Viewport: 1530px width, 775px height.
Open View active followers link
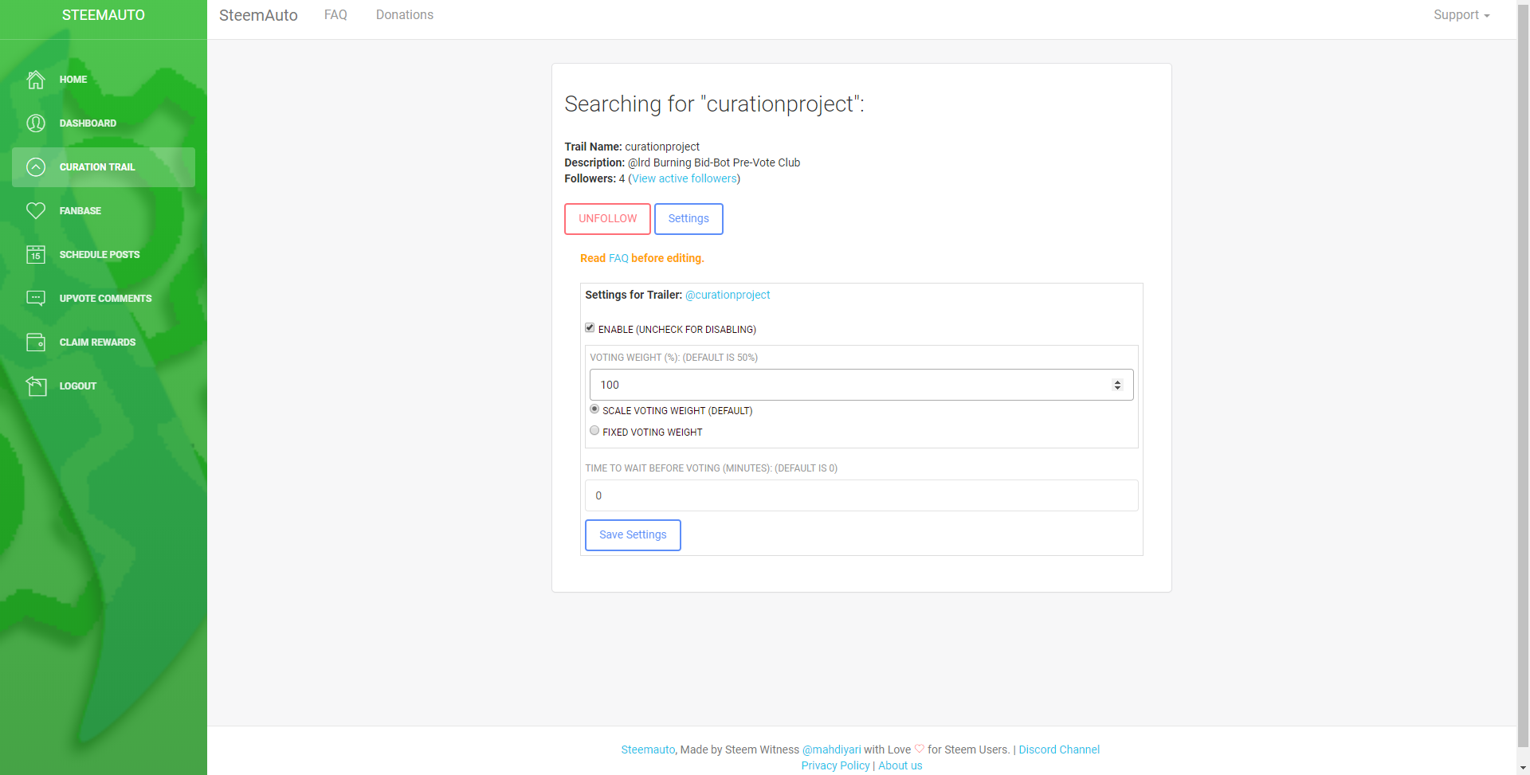[x=685, y=178]
